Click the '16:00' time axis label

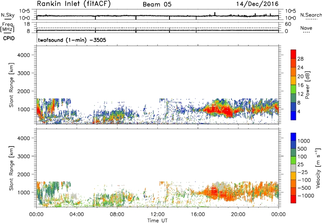coord(198,215)
